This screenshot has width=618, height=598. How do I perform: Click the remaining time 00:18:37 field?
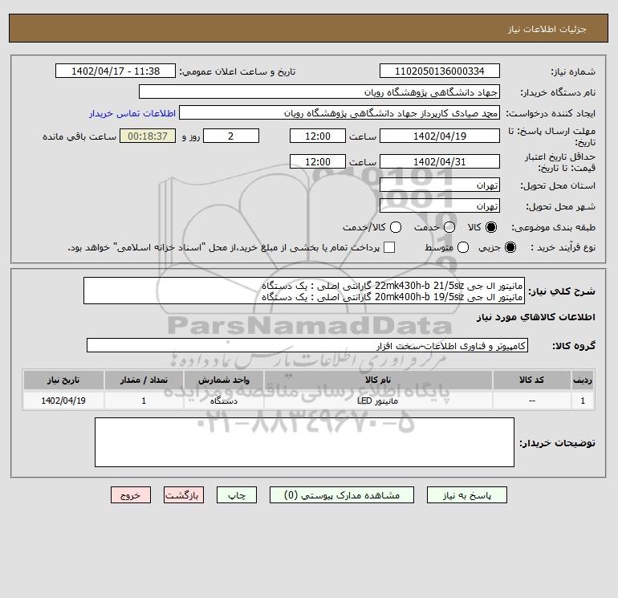coord(148,136)
